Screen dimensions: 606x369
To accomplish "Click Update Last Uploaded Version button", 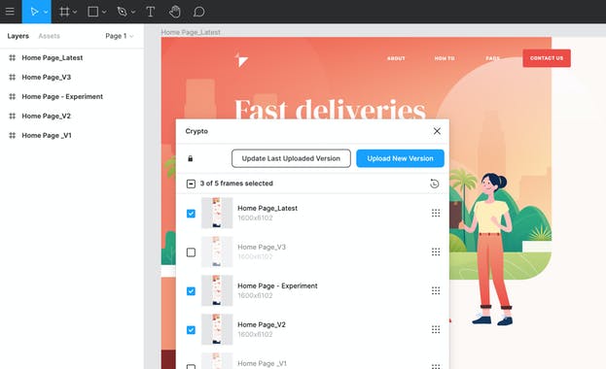I will pyautogui.click(x=291, y=158).
